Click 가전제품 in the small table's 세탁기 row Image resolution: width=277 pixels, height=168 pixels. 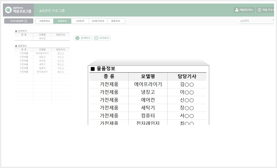click(24, 64)
